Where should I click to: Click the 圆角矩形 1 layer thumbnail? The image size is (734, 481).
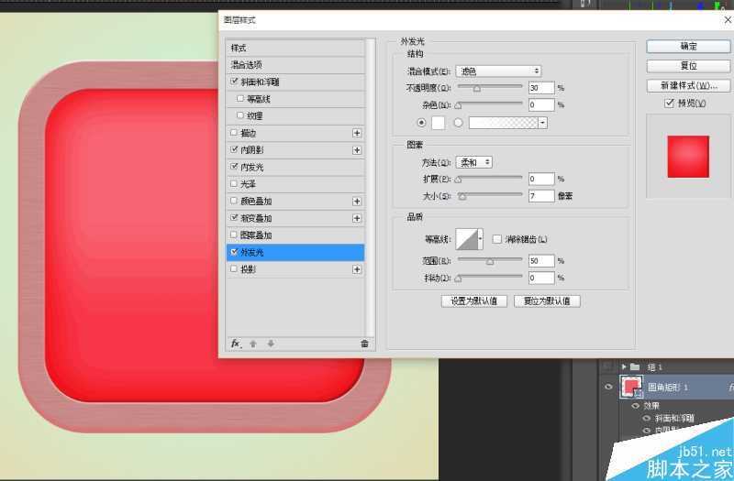(630, 387)
